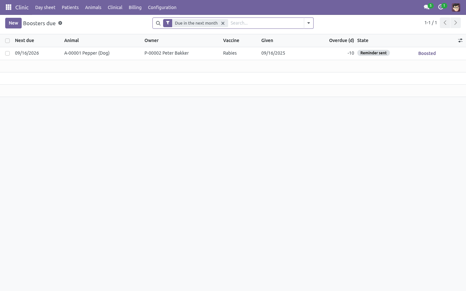This screenshot has width=466, height=291.
Task: Go to the previous records page
Action: (445, 23)
